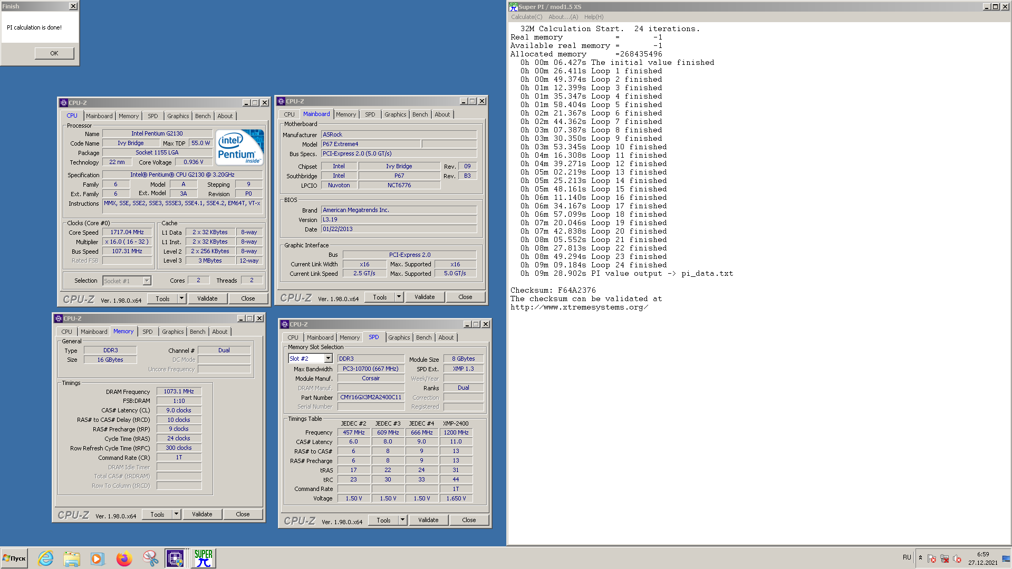Open Graphics tab in Mainboard CPU-Z window
The height and width of the screenshot is (569, 1012).
pyautogui.click(x=395, y=114)
